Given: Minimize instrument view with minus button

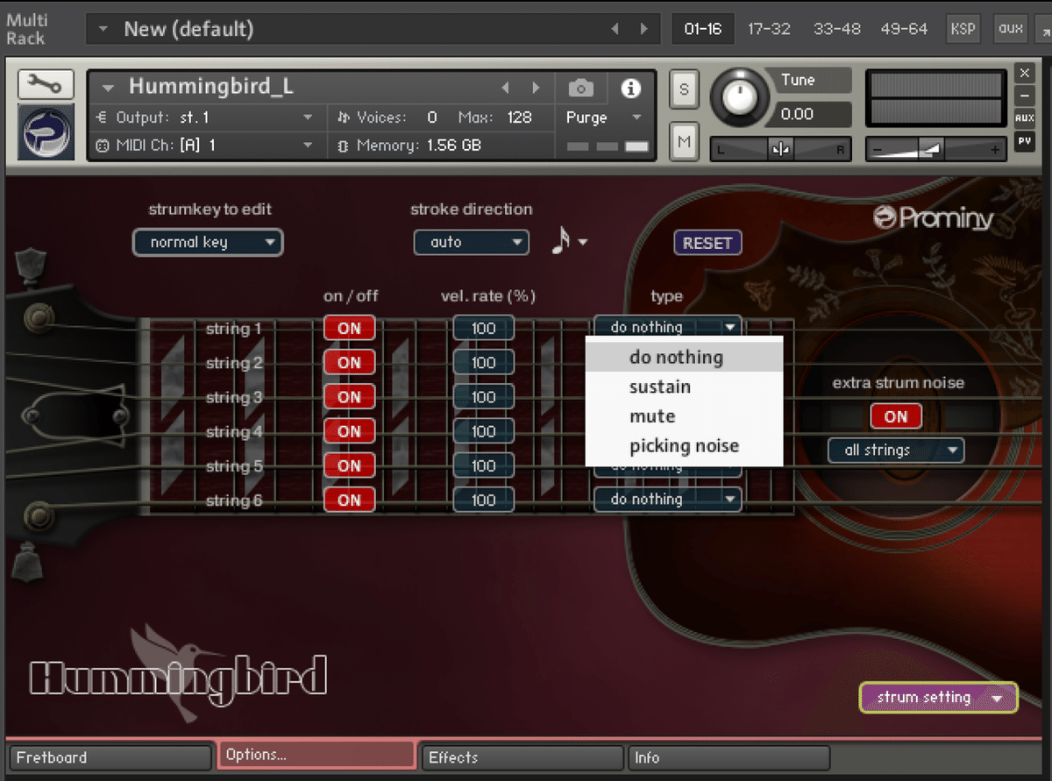Looking at the screenshot, I should point(1024,96).
